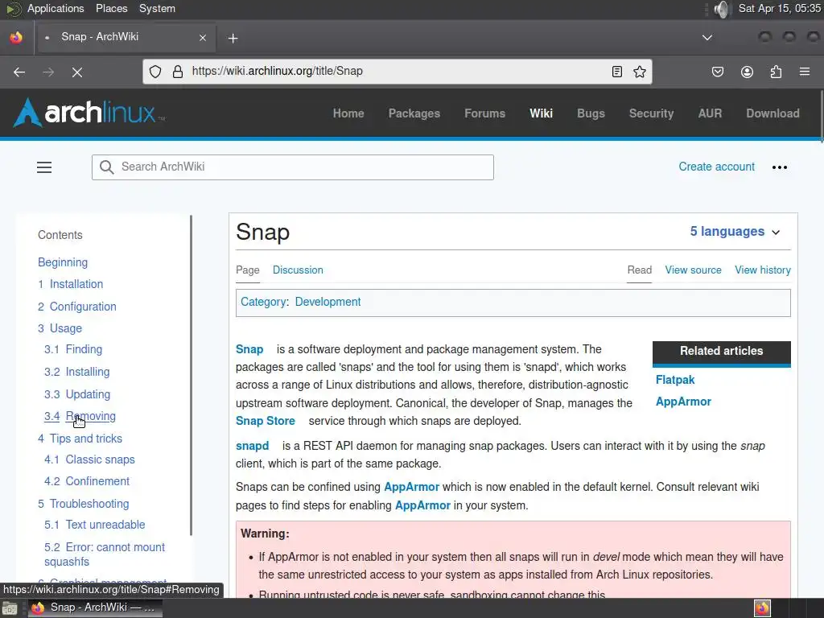Bookmark this page with the star

point(640,72)
